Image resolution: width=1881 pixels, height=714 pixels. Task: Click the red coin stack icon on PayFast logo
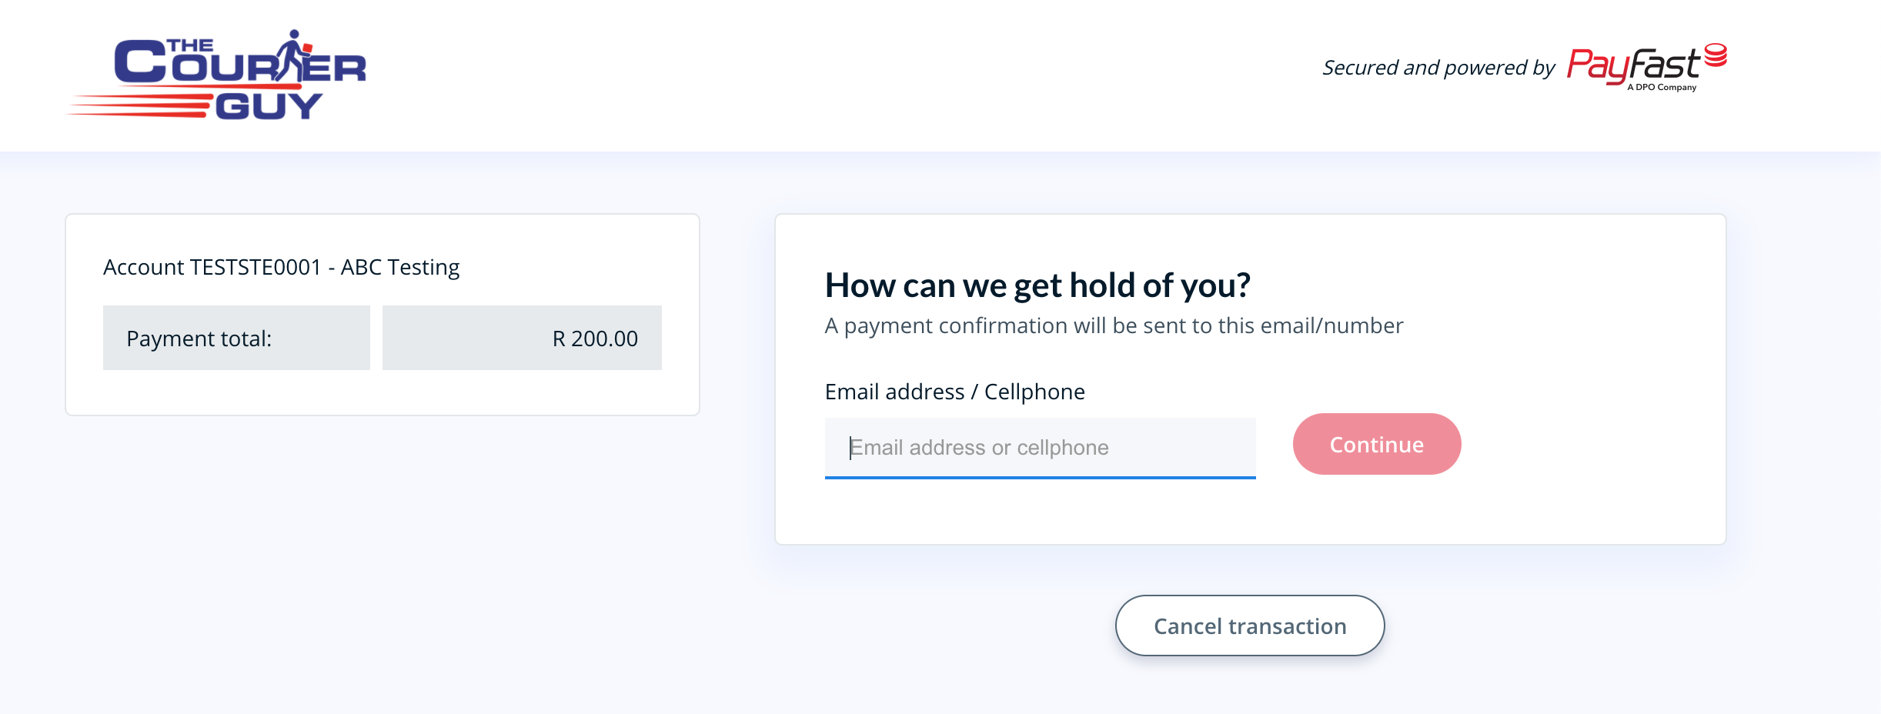click(x=1716, y=55)
